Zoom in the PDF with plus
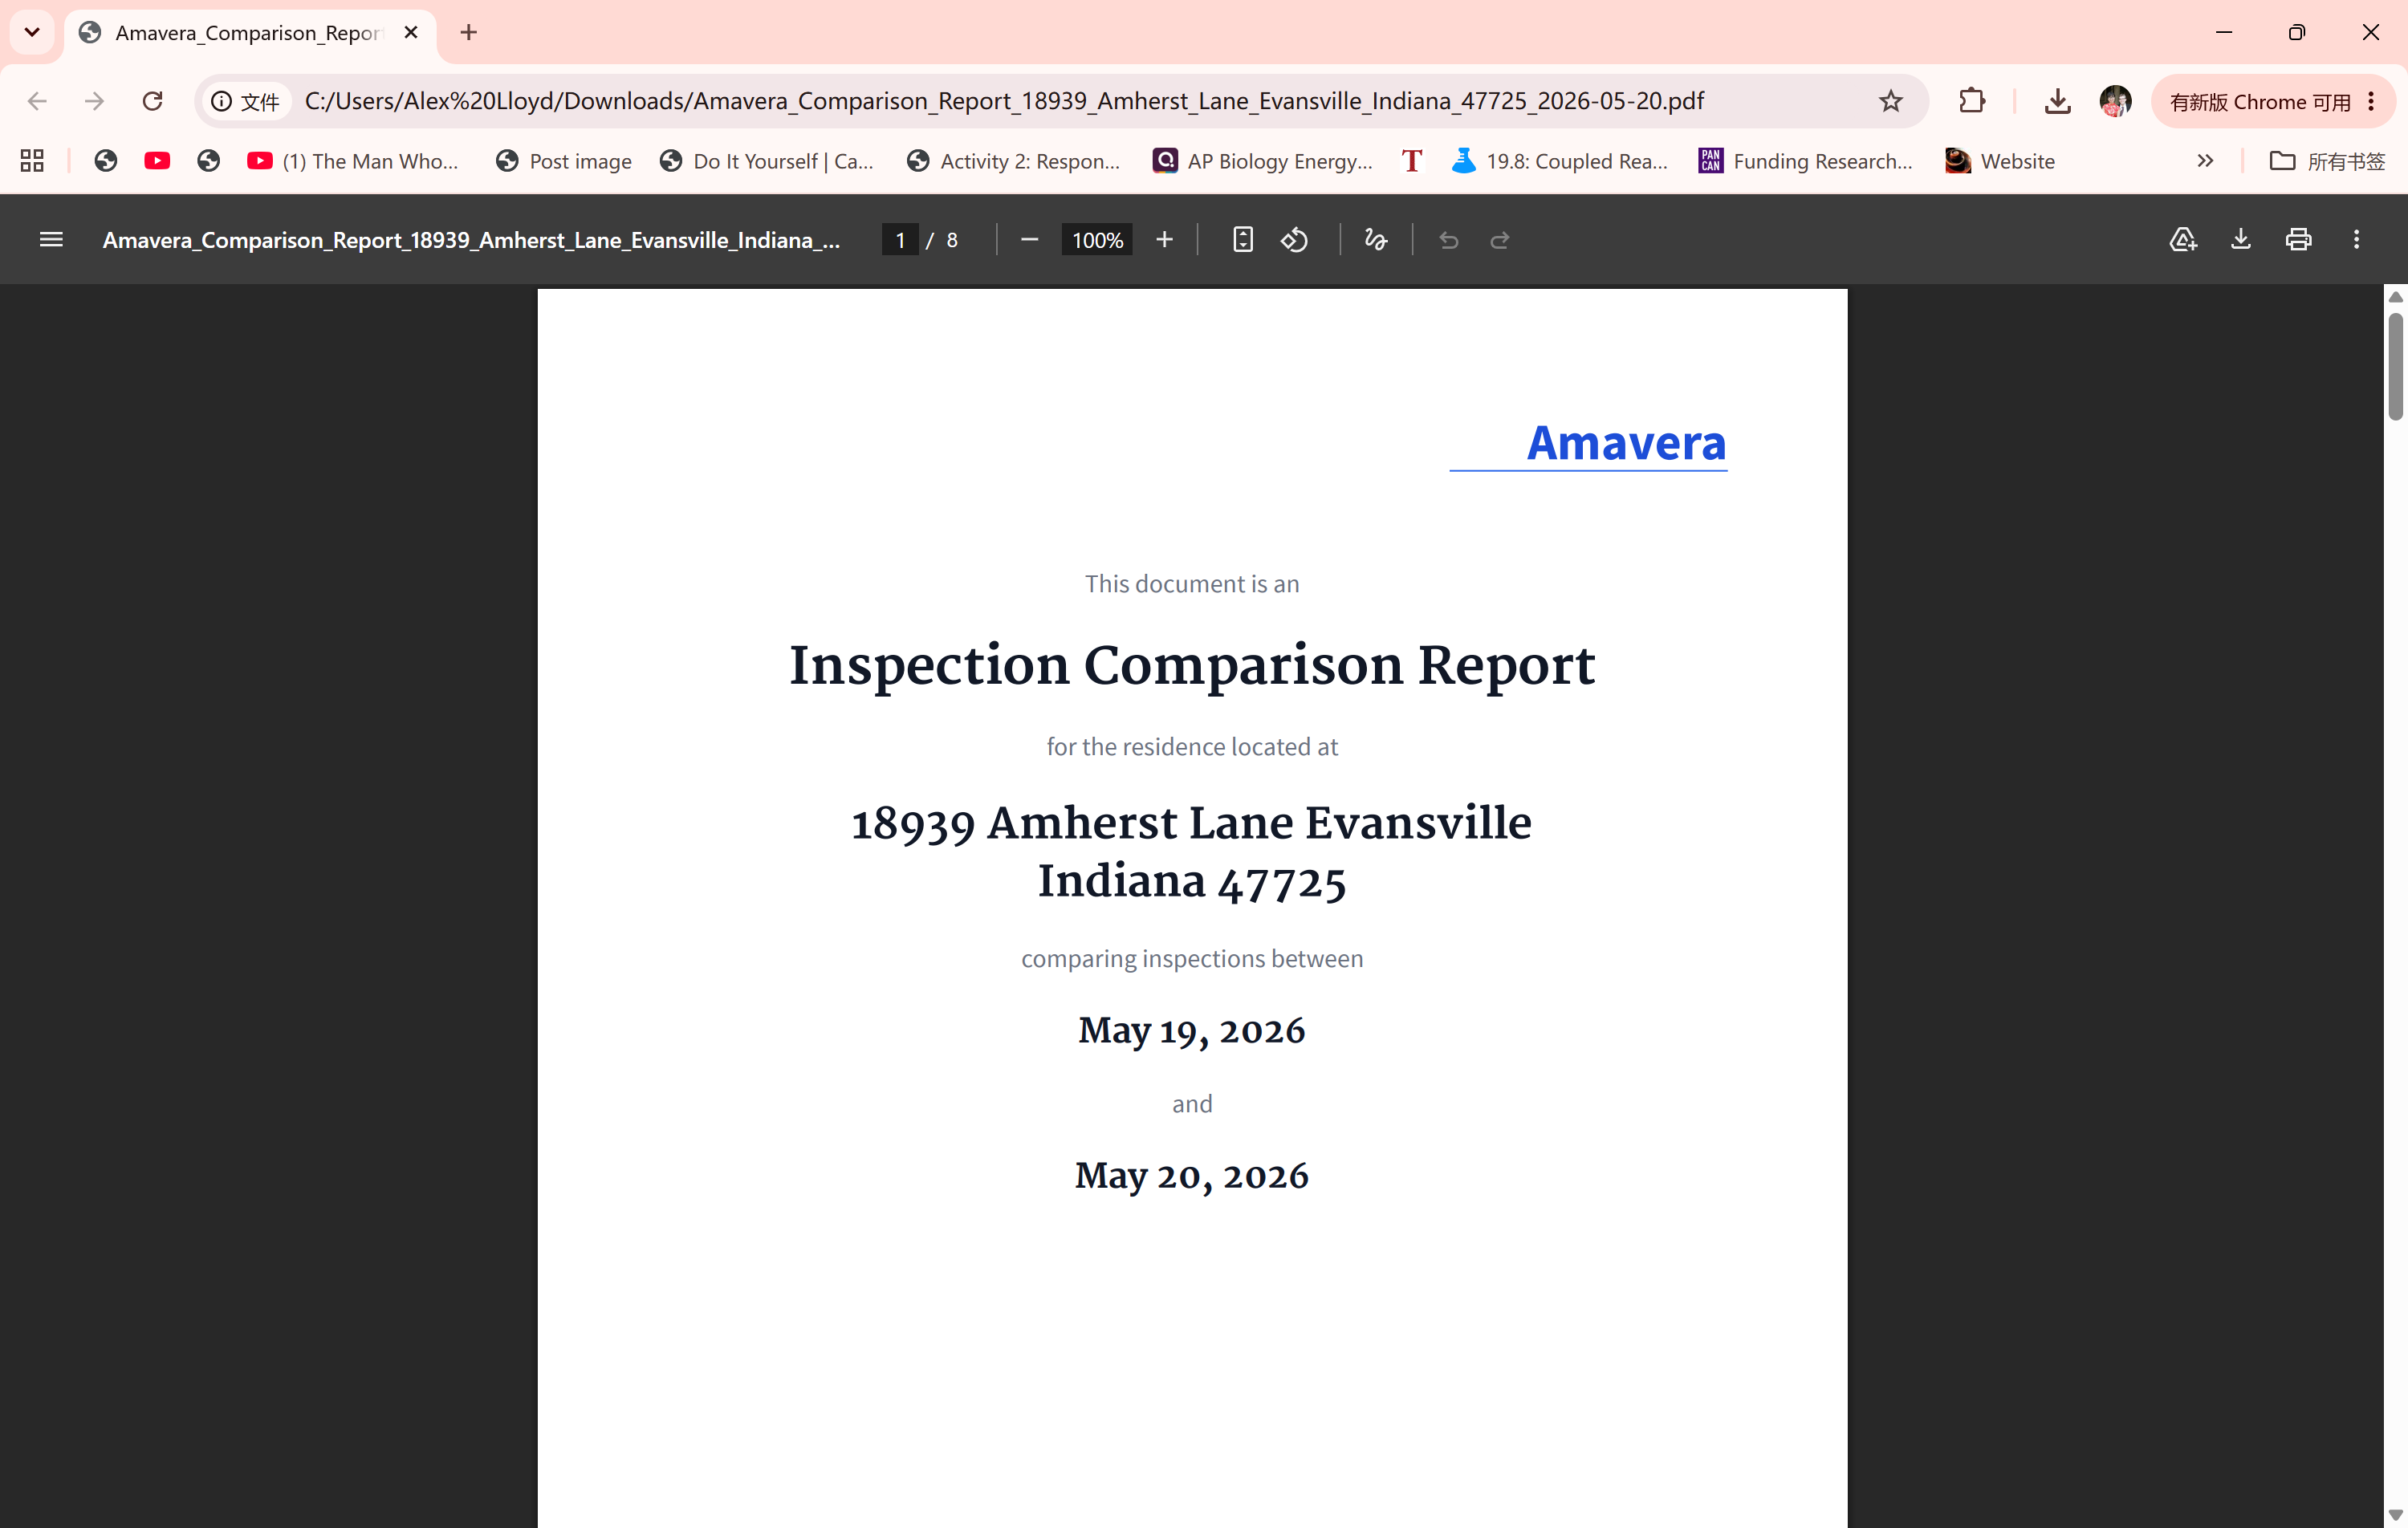Screen dimensions: 2408x1528 1164,240
